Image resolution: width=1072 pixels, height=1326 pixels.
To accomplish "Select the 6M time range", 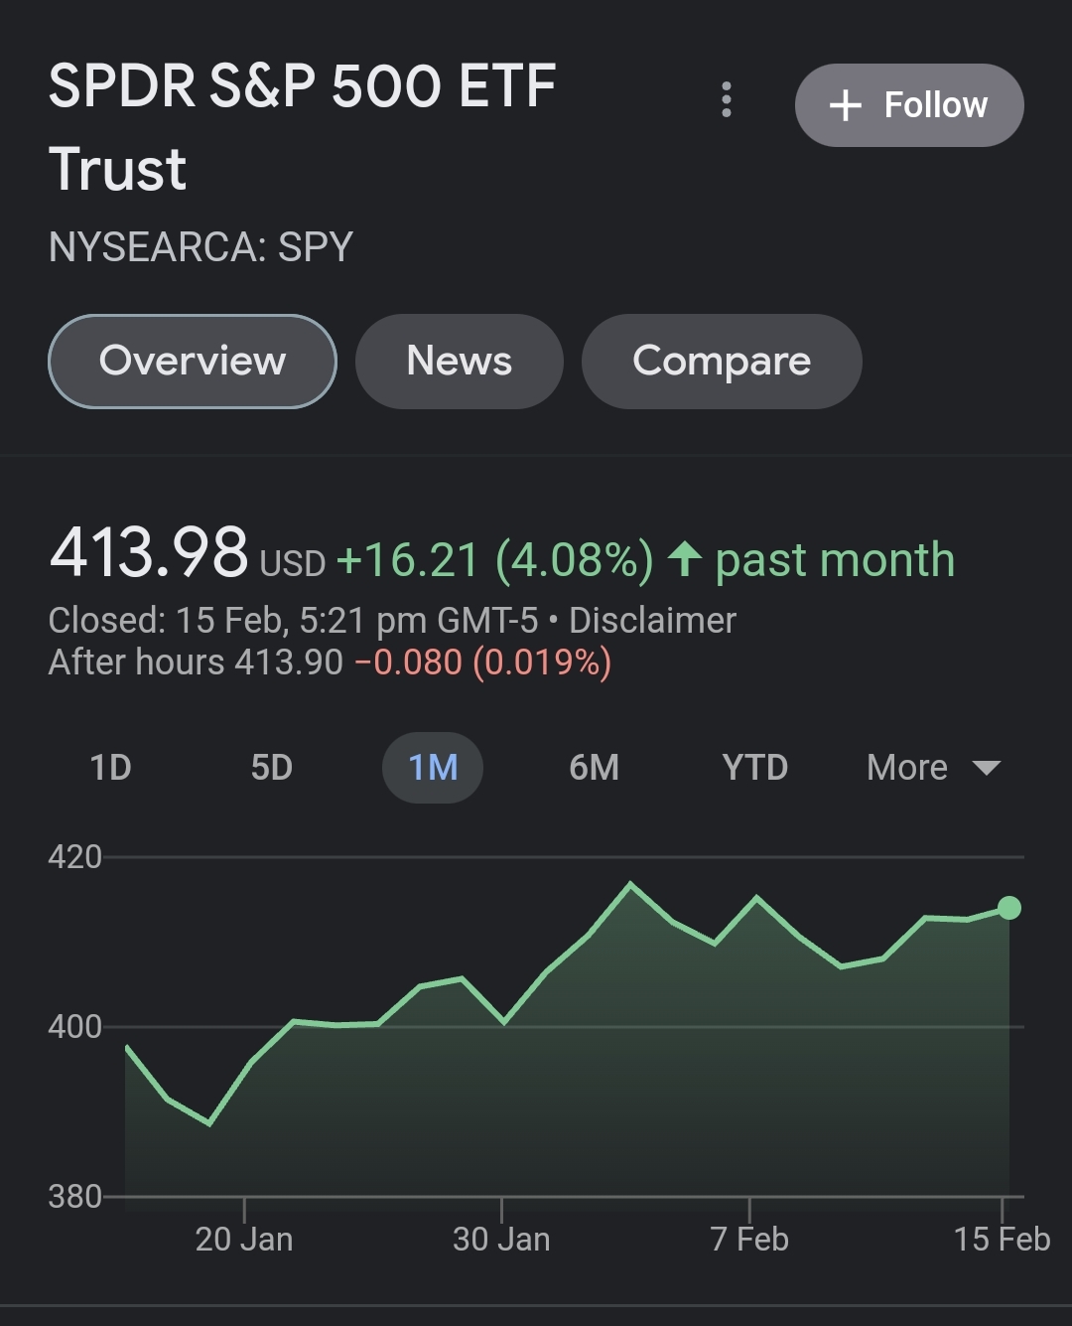I will (594, 768).
